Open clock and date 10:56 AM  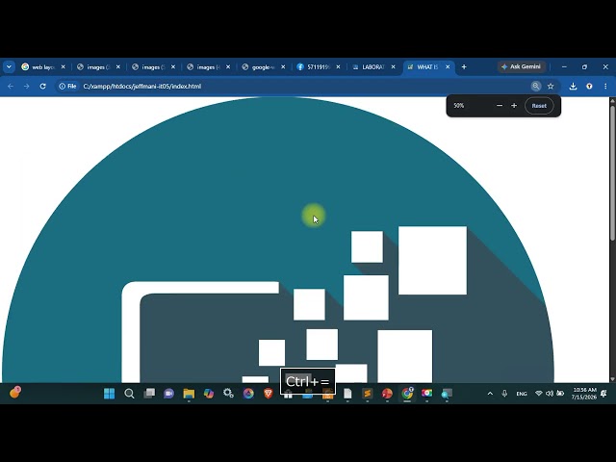pyautogui.click(x=584, y=394)
